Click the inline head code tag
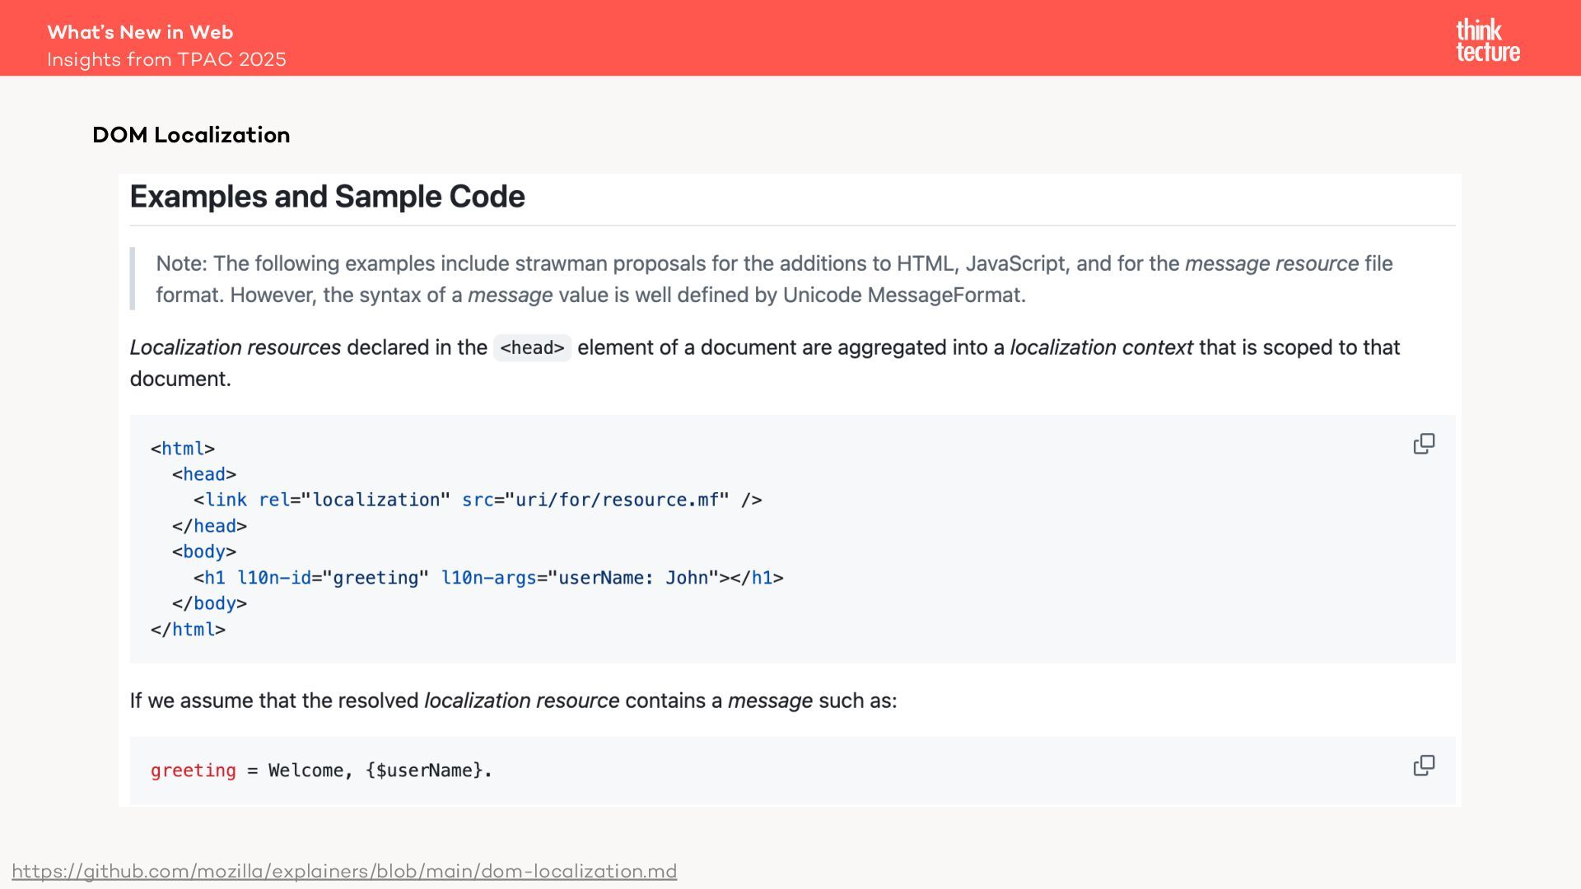Viewport: 1581px width, 889px height. tap(532, 348)
